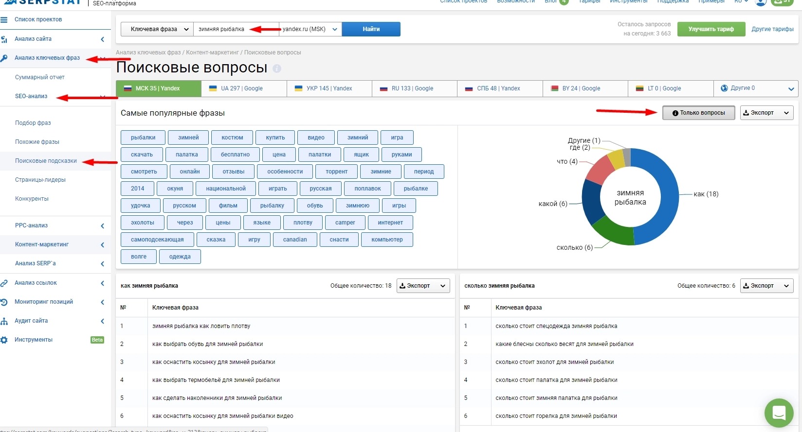The height and width of the screenshot is (432, 802).
Task: Select the МСК 35 | Yandex tab
Action: click(159, 88)
